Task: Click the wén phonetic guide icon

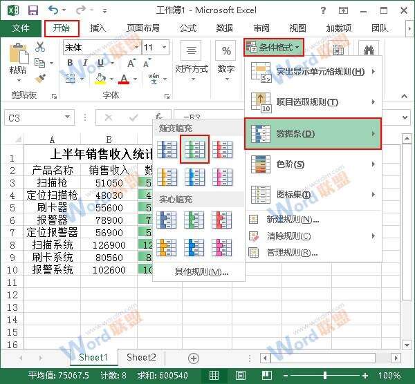Action: 154,79
